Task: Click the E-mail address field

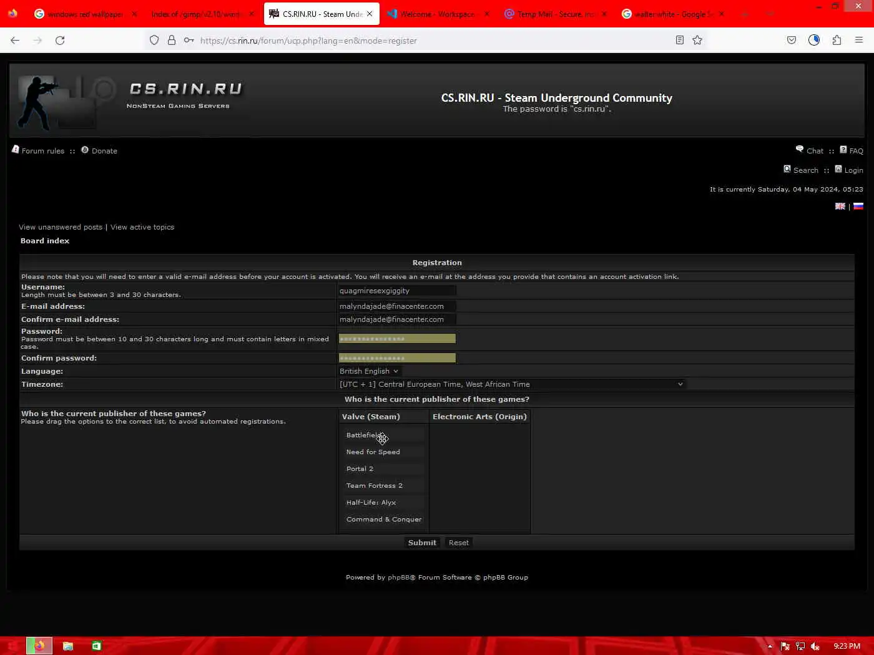Action: coord(397,306)
